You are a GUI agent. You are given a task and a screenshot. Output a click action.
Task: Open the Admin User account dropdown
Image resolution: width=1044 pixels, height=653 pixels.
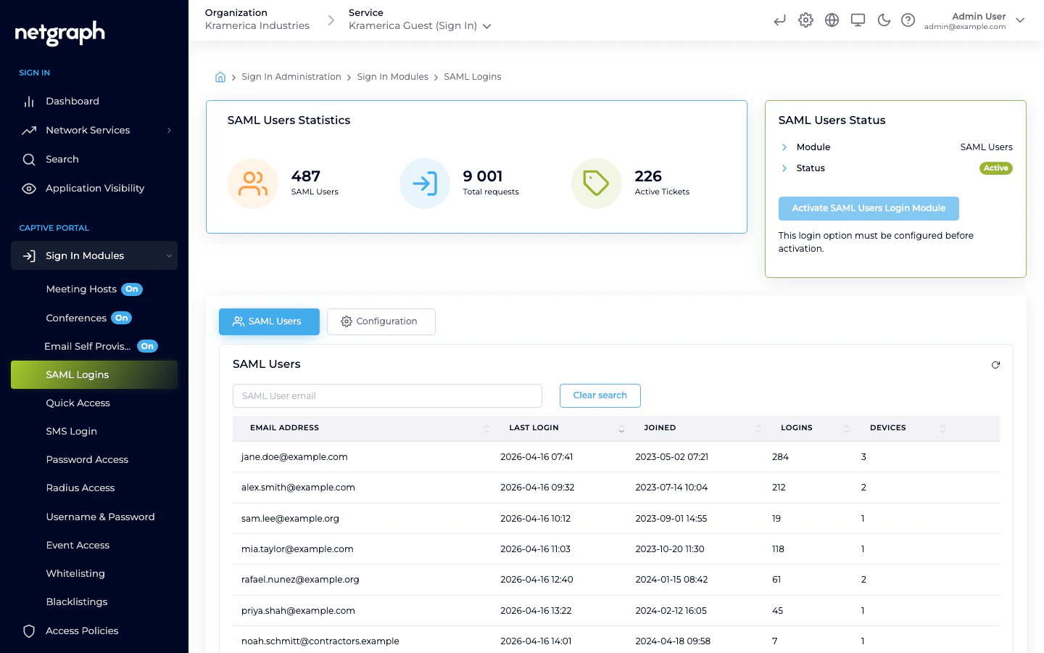click(x=1020, y=20)
